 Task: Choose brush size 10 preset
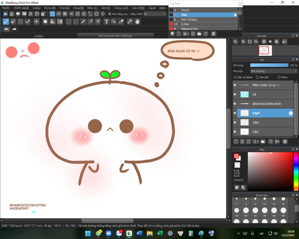265,201
